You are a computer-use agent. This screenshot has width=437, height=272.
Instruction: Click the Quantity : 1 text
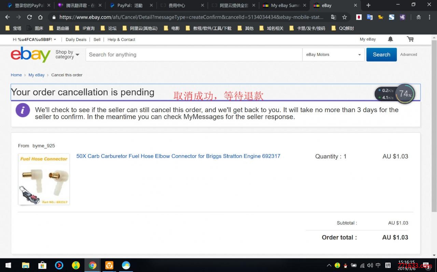tap(331, 156)
